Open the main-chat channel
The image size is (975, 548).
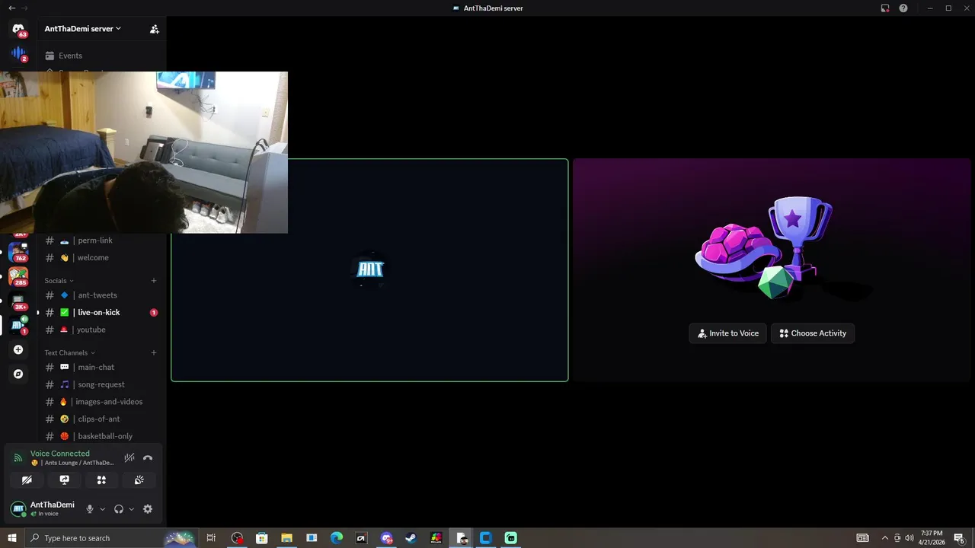(x=102, y=368)
